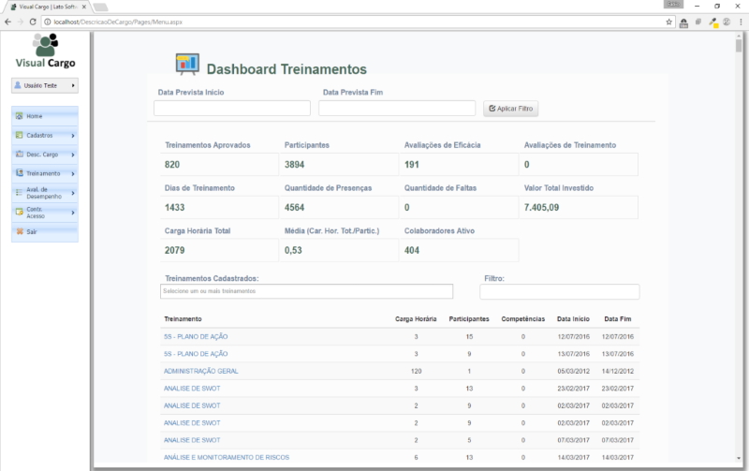749x471 pixels.
Task: Go forward with the browser forward arrow
Action: (x=20, y=22)
